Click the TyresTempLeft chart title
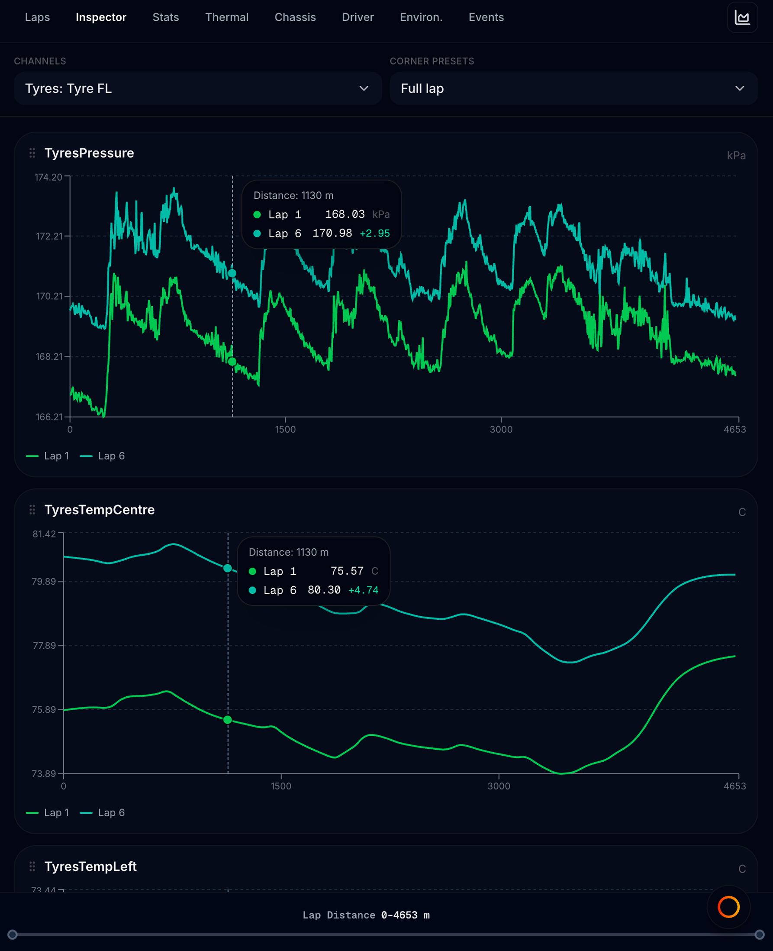This screenshot has width=773, height=951. tap(90, 867)
